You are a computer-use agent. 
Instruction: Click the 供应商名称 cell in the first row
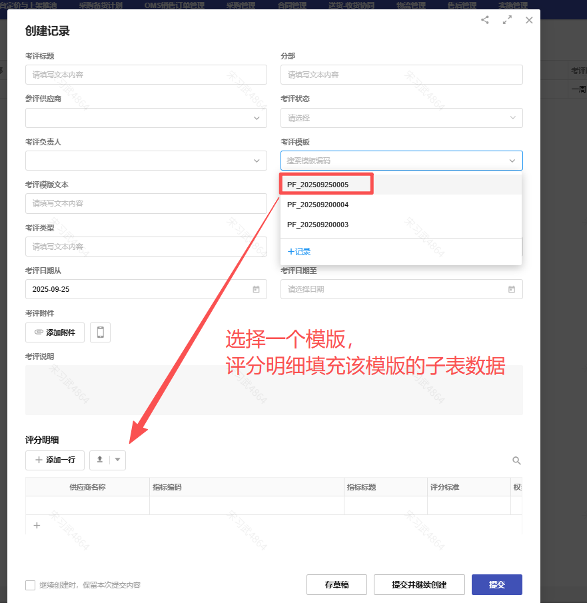87,505
